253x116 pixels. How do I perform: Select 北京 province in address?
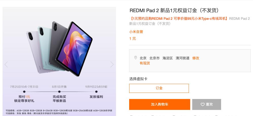point(143,58)
